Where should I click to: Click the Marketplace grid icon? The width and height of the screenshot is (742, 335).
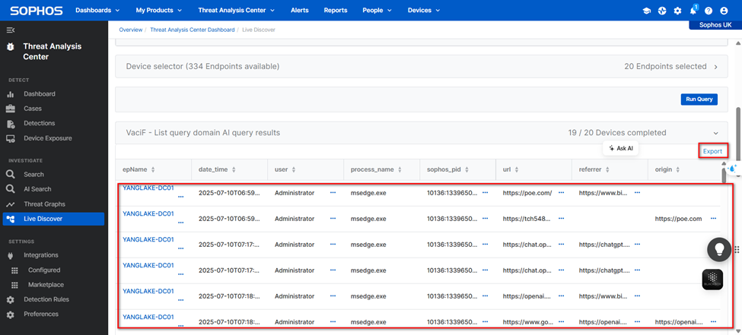point(14,285)
